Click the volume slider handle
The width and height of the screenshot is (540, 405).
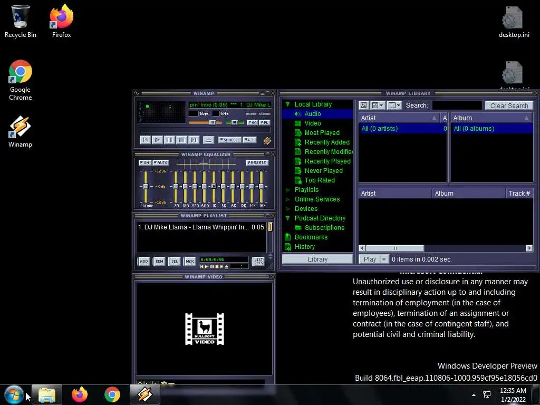click(x=213, y=122)
